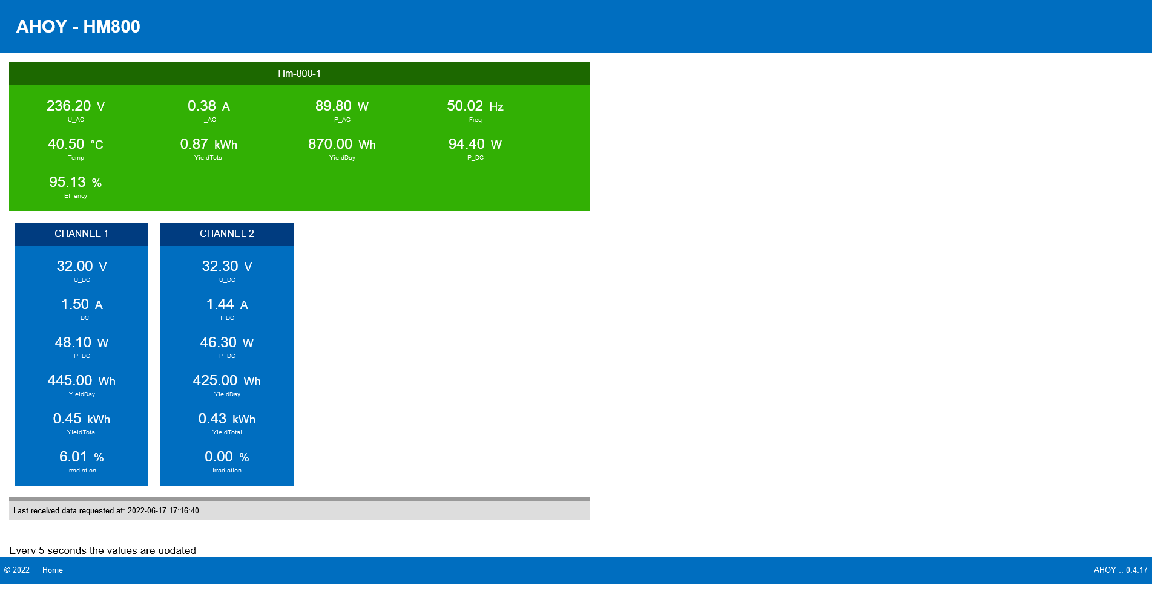This screenshot has height=603, width=1152.
Task: Click the AHOY - HM800 page title
Action: [78, 27]
